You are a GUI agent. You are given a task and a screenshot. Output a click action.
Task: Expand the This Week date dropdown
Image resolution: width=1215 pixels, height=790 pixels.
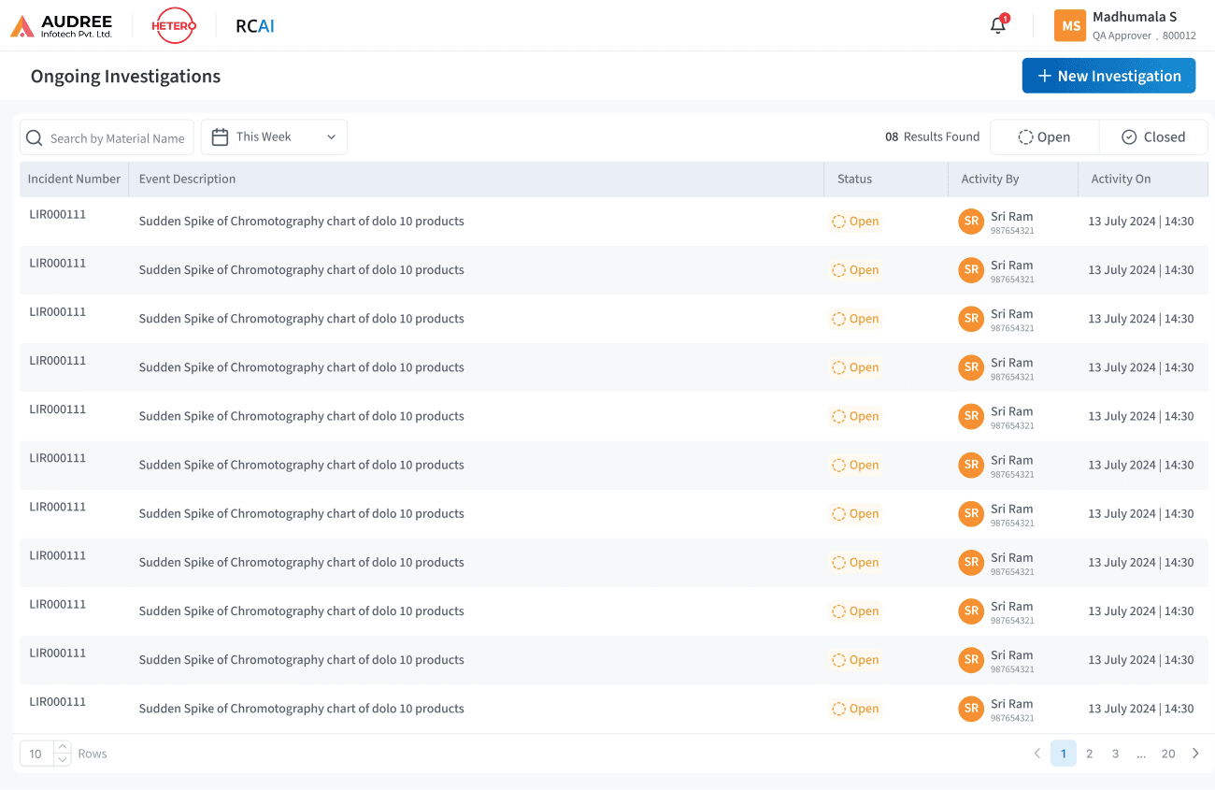[x=274, y=137]
